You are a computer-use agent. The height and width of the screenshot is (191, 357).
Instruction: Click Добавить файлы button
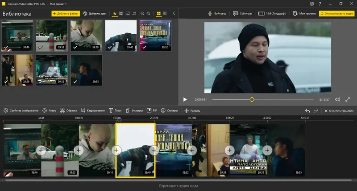point(66,14)
